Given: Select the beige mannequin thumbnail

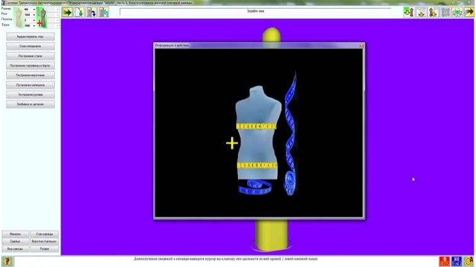Looking at the screenshot, I should pyautogui.click(x=19, y=18).
